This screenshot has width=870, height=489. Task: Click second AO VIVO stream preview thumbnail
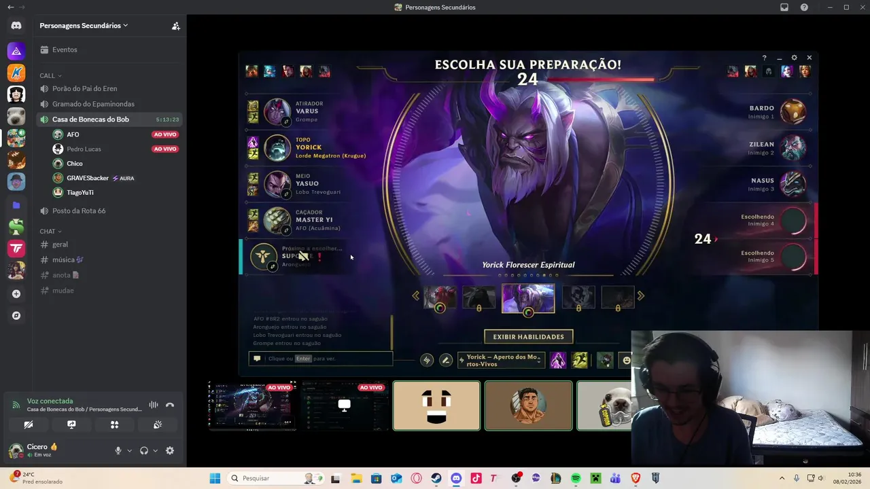click(x=345, y=405)
